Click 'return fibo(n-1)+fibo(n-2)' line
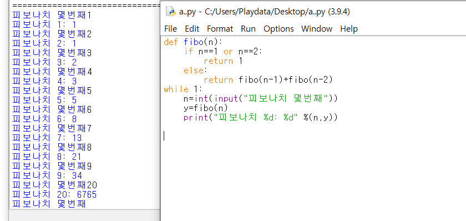 point(268,80)
